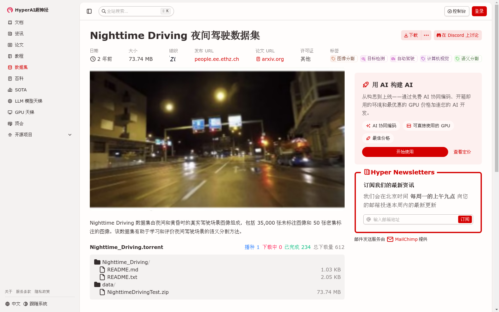Open the 中文 language selector
The width and height of the screenshot is (499, 312).
coord(13,304)
